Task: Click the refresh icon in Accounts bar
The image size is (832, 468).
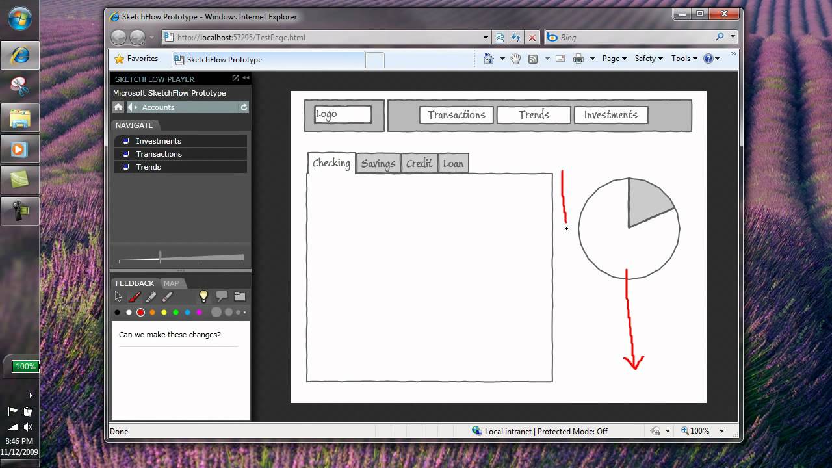Action: click(x=244, y=107)
